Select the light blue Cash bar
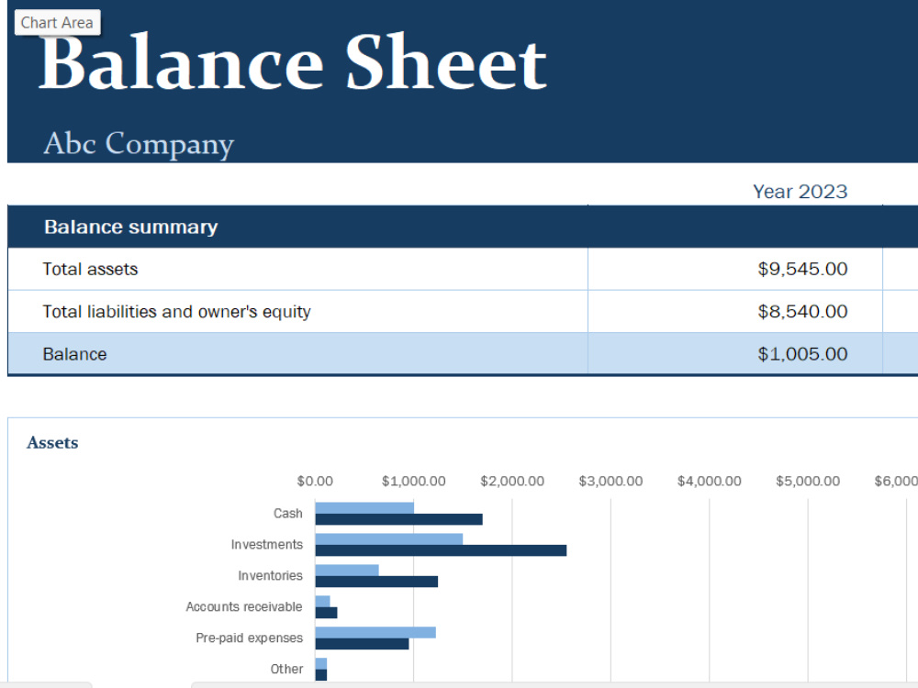 click(x=364, y=508)
